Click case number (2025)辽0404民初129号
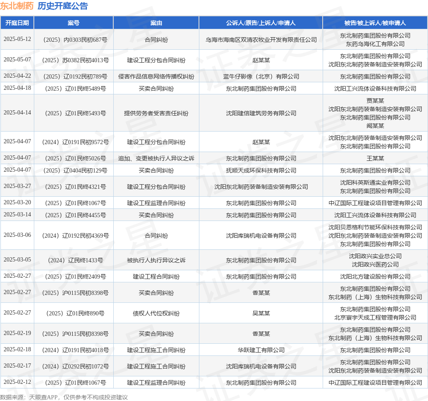The height and width of the screenshot is (401, 428). point(74,170)
